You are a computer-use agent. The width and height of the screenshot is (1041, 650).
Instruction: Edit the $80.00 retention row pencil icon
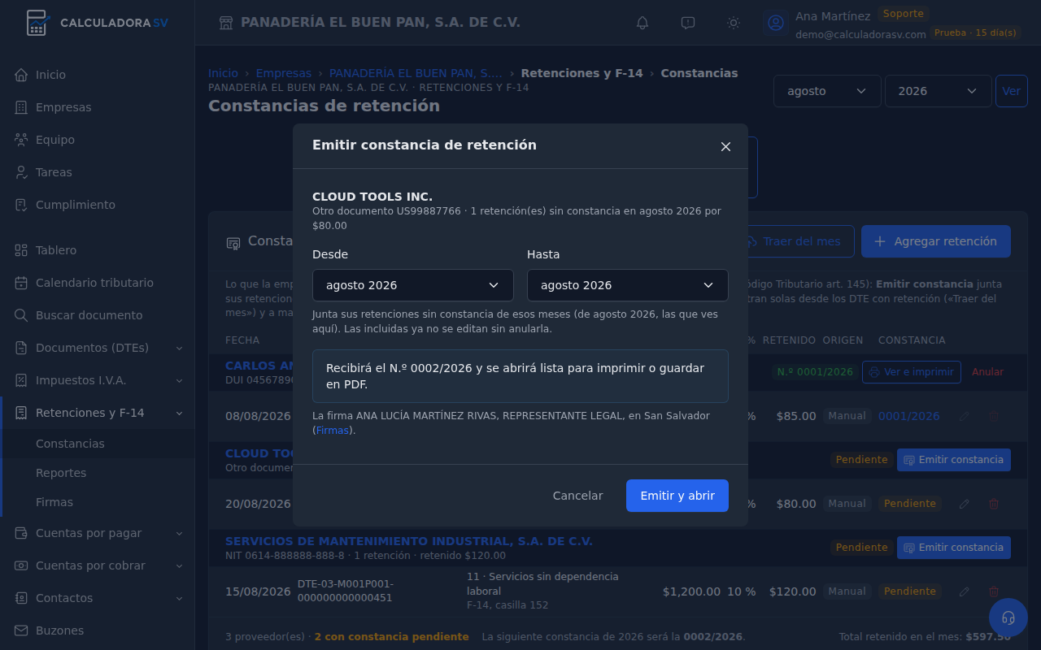pyautogui.click(x=965, y=504)
